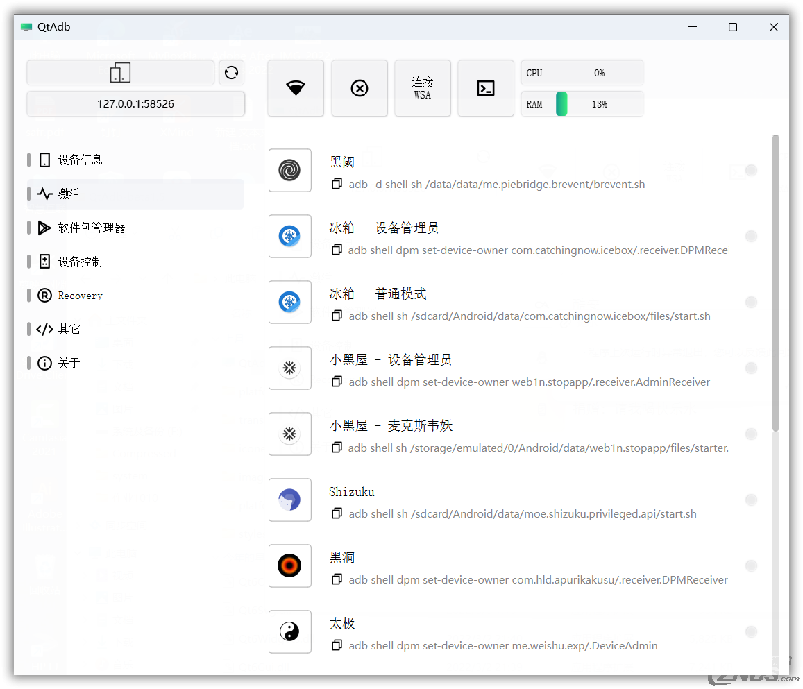Open the 关于 page
The height and width of the screenshot is (689, 803).
click(135, 363)
